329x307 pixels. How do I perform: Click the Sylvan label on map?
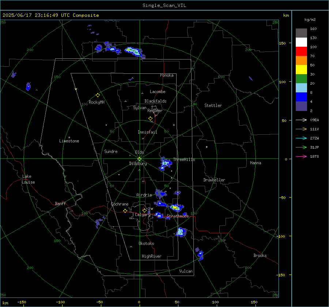[140, 108]
